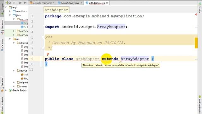Close the artAdapter.java tab
The width and height of the screenshot is (202, 114).
(x=107, y=3)
